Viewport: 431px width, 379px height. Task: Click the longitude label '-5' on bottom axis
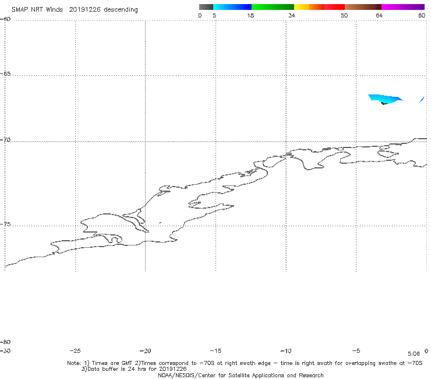coord(356,350)
